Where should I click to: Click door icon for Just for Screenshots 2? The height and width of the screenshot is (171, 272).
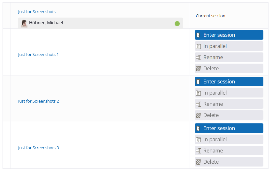click(x=198, y=82)
